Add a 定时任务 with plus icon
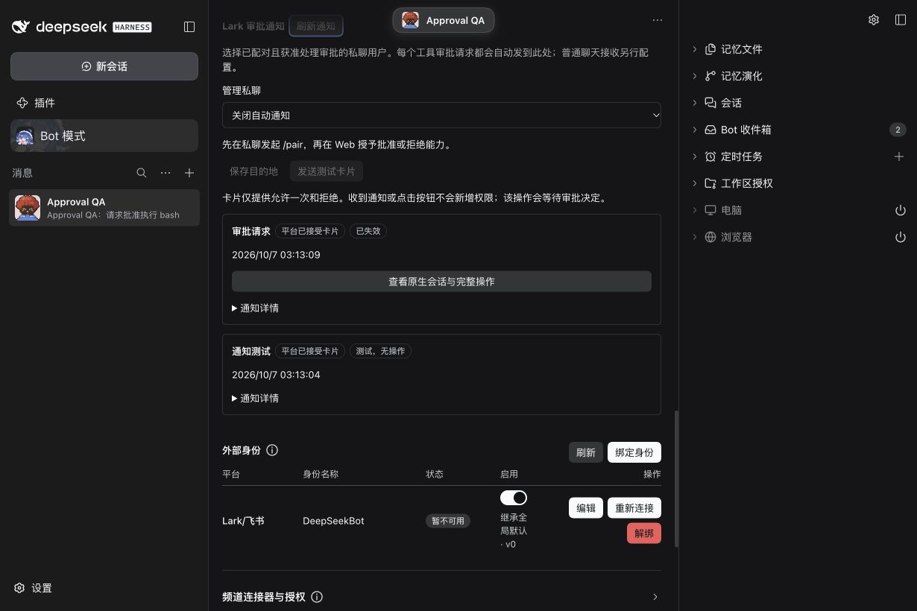 pos(899,156)
